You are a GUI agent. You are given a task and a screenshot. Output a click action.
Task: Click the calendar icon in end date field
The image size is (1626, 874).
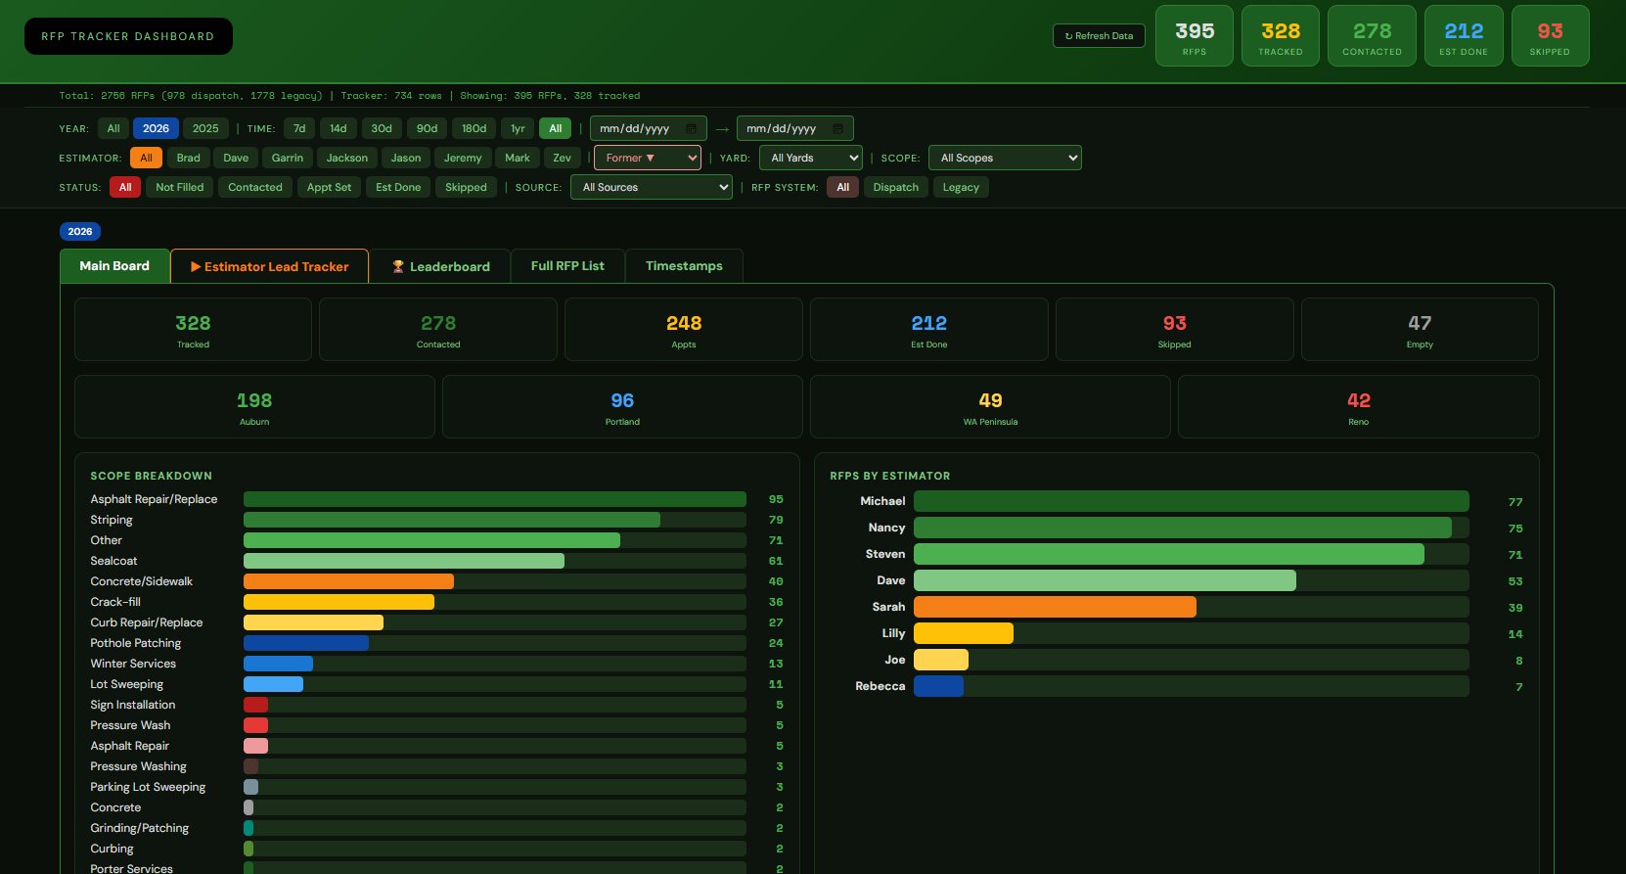[837, 128]
